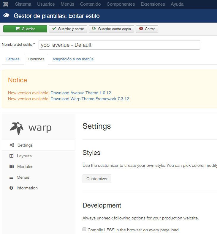Expand the Extensiones menu
This screenshot has height=234, width=217.
click(x=153, y=4)
